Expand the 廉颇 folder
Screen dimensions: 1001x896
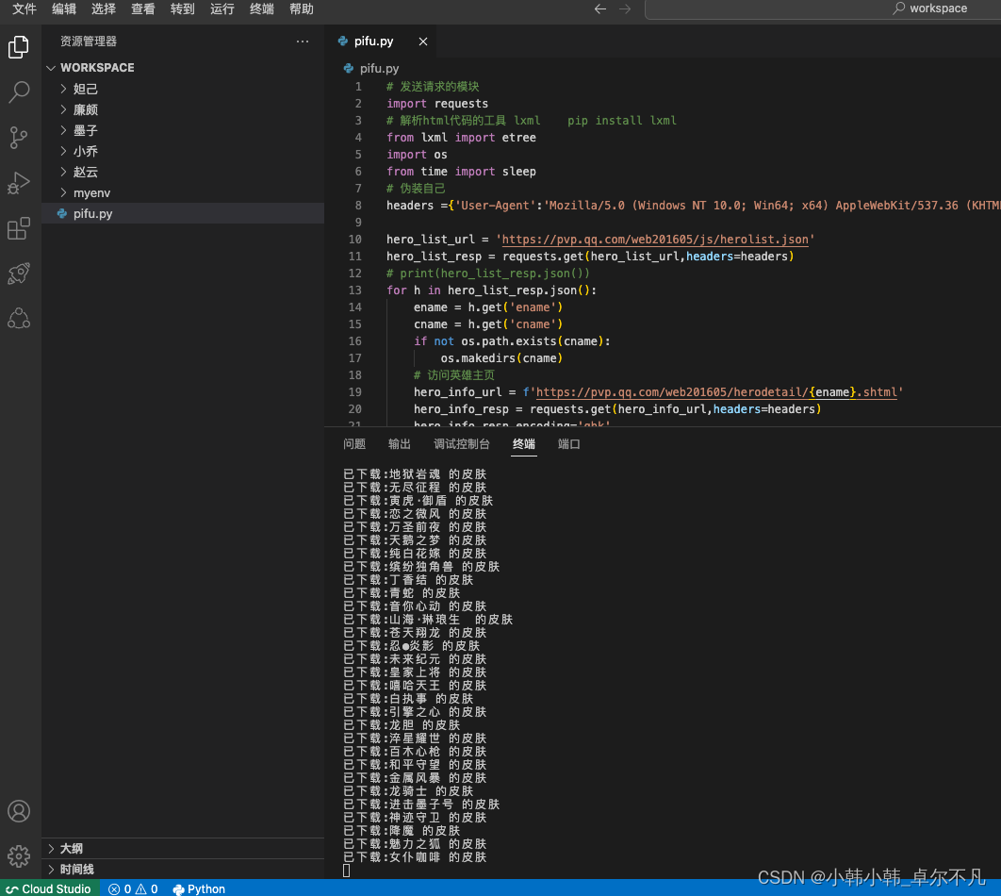coord(183,109)
